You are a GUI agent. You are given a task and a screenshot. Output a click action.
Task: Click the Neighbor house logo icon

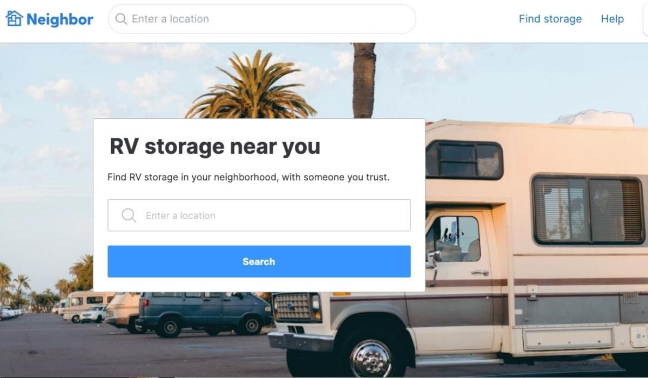[x=14, y=19]
